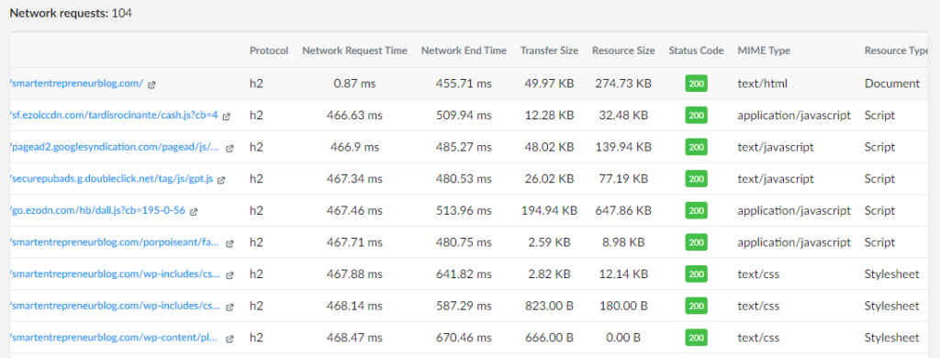Open the smartentrepreneurblog.com/ document link
940x358 pixels.
point(77,84)
